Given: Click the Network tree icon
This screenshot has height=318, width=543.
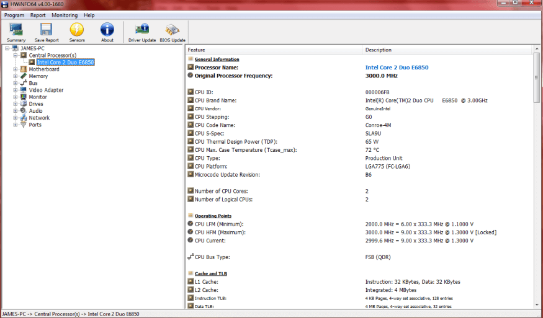Looking at the screenshot, I should coord(23,118).
